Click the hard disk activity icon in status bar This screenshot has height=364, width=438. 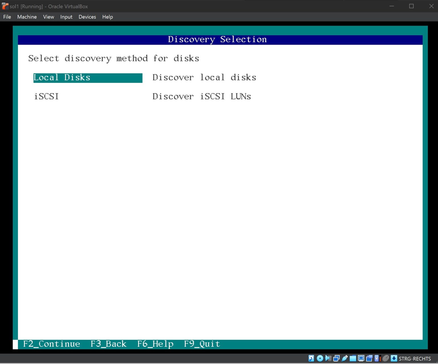(x=311, y=358)
